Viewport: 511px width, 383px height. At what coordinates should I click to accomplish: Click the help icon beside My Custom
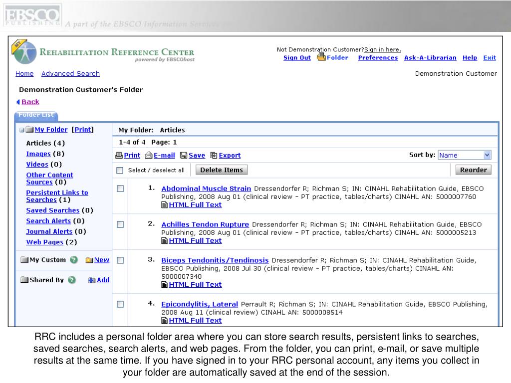pyautogui.click(x=74, y=259)
